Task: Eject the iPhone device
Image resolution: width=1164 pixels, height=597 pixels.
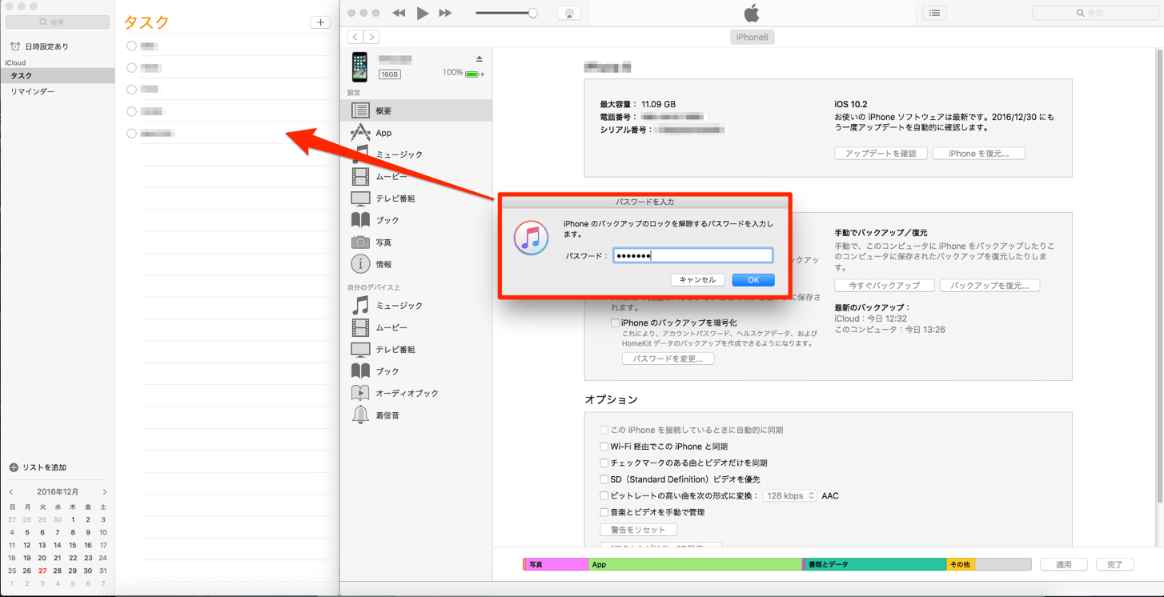Action: pyautogui.click(x=479, y=59)
